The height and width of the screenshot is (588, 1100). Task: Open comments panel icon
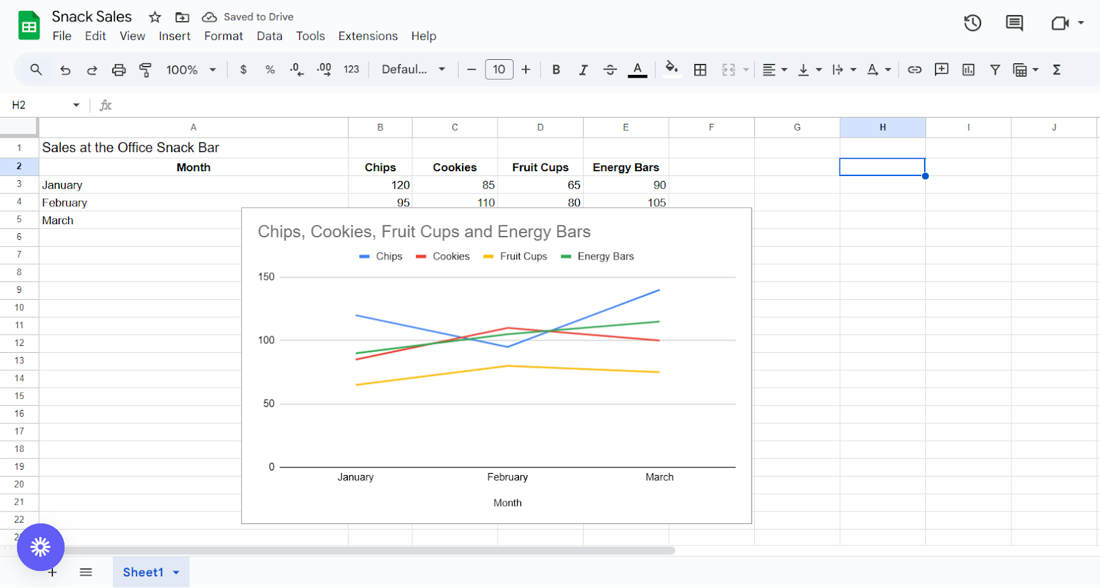tap(1014, 23)
